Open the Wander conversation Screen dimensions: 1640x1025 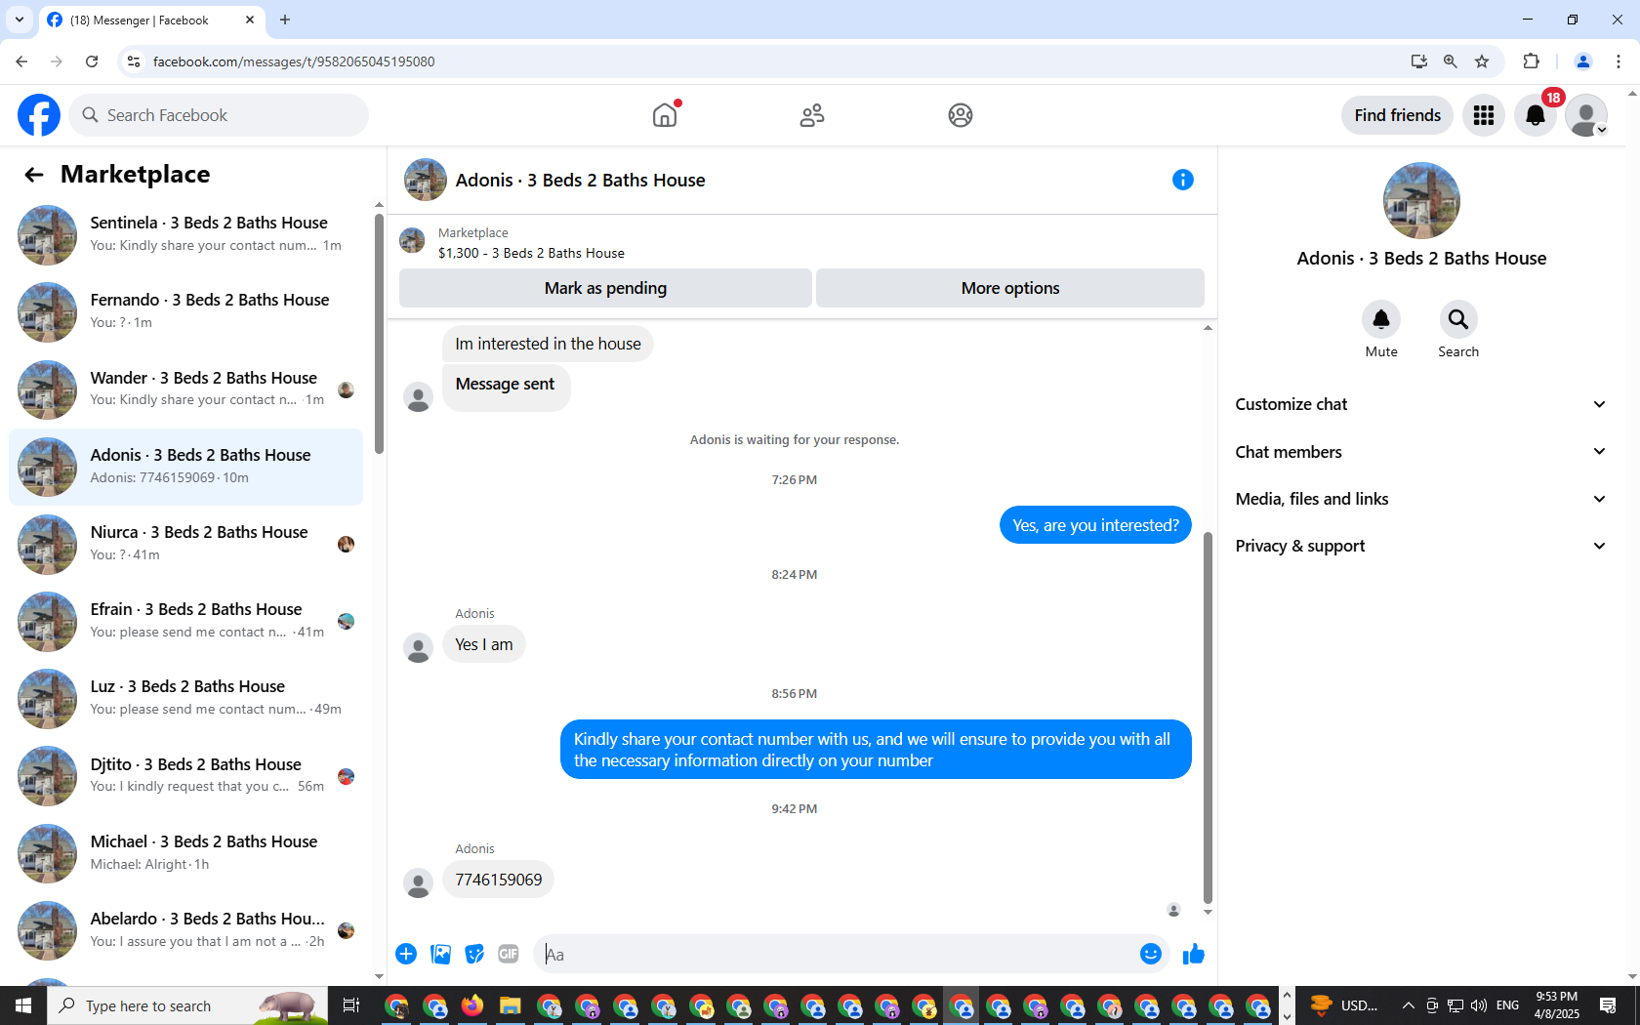(185, 389)
